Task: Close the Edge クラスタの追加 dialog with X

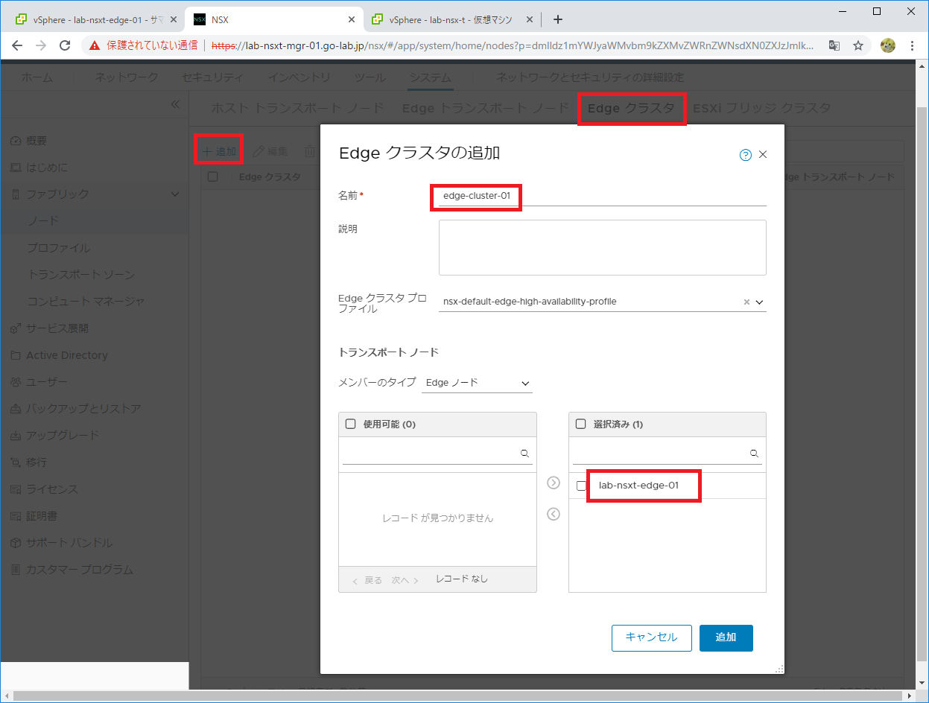Action: 762,155
